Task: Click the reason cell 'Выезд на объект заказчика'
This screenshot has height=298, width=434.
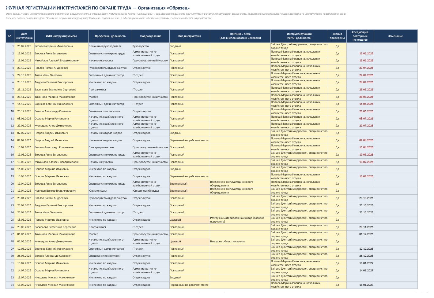Action: (240, 241)
